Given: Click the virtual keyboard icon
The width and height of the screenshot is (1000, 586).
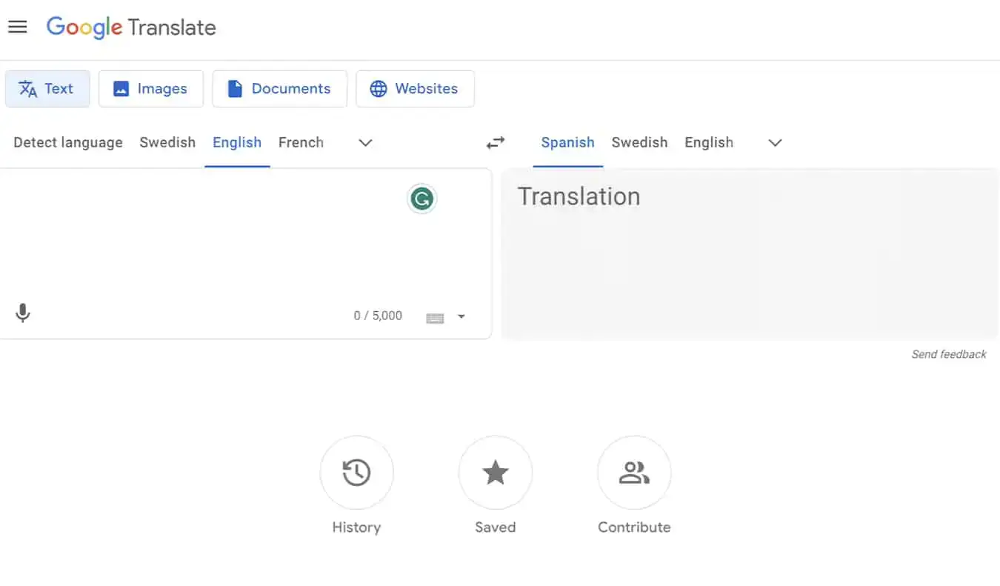Looking at the screenshot, I should [435, 318].
